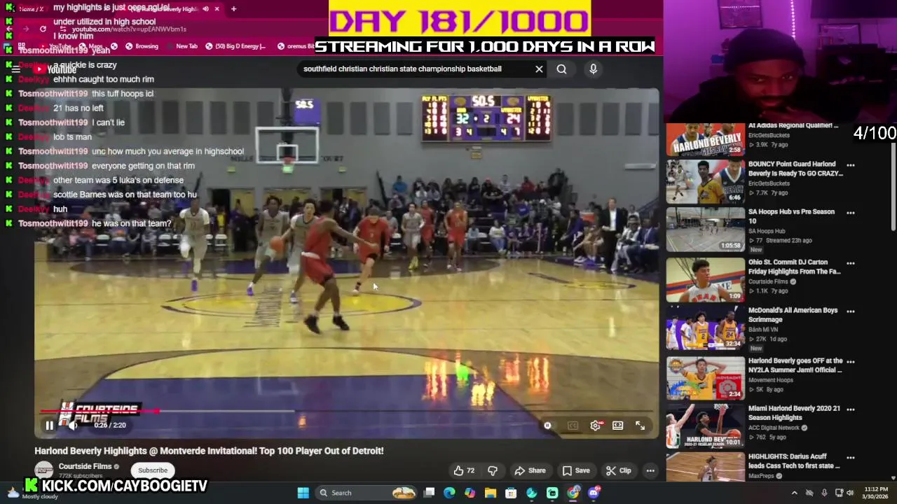The width and height of the screenshot is (897, 504).
Task: Start voice search microphone button
Action: tap(593, 69)
